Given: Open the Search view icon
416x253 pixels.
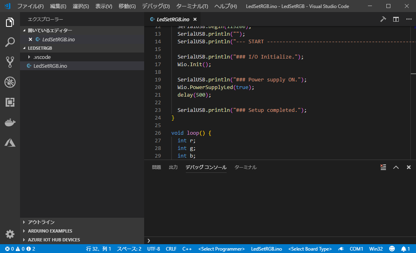Looking at the screenshot, I should (10, 42).
